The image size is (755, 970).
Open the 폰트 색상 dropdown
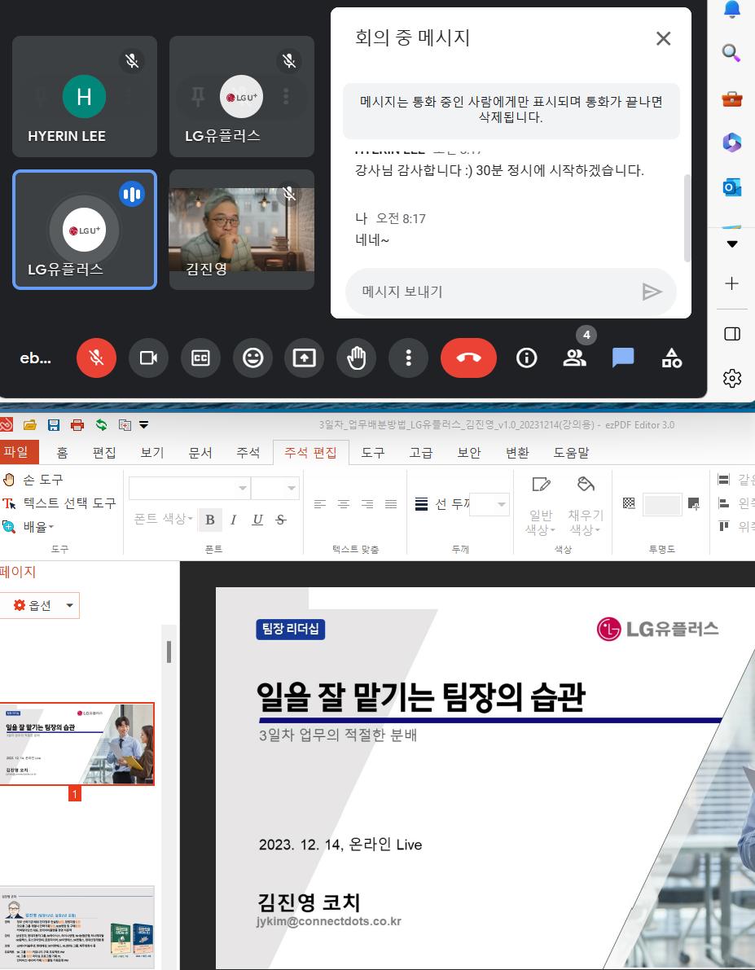(x=164, y=519)
